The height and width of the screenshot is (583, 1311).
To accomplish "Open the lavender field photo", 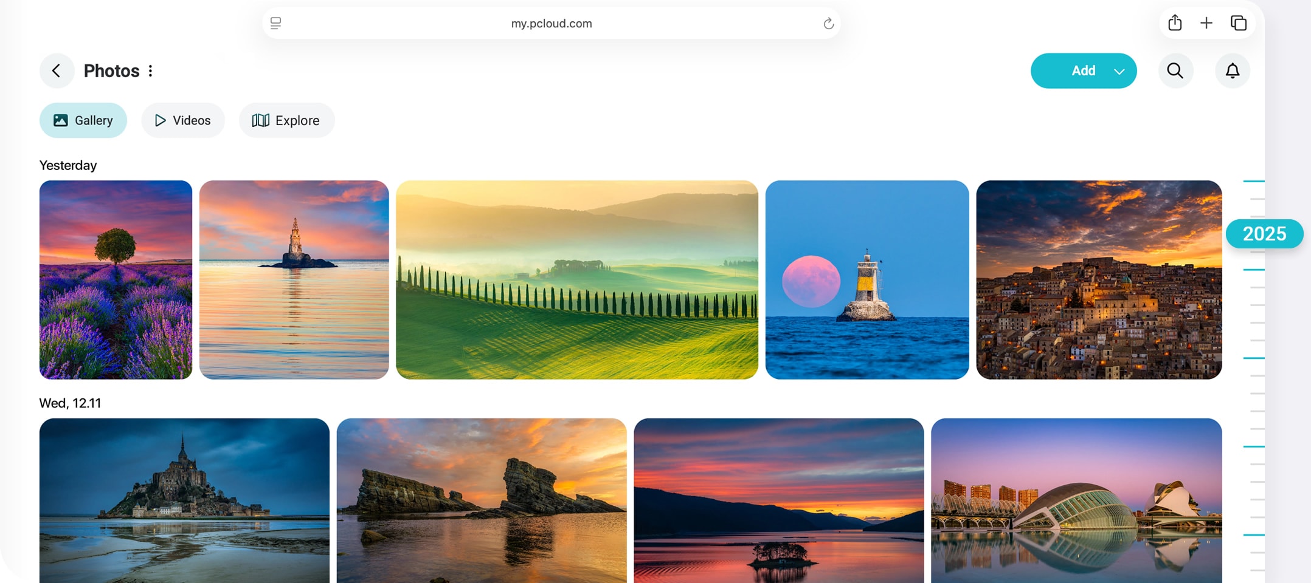I will point(116,280).
